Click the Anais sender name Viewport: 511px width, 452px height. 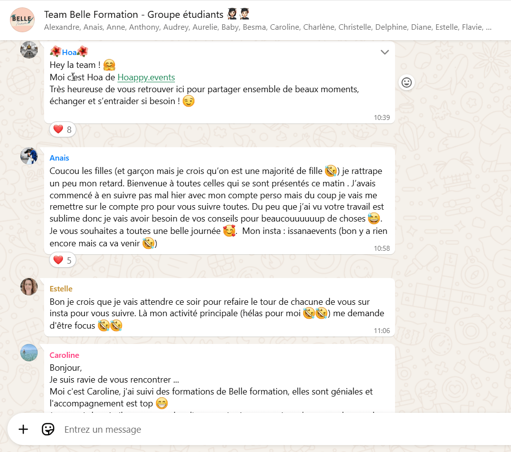(x=59, y=158)
